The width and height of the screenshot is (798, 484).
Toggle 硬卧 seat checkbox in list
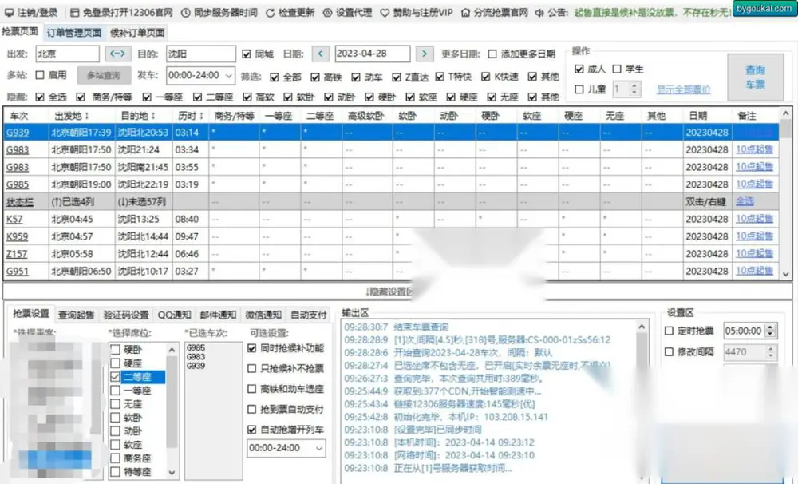tap(116, 350)
